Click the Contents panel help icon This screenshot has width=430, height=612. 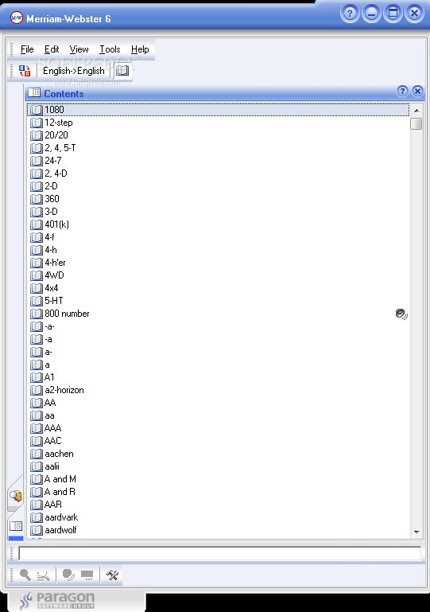(402, 91)
